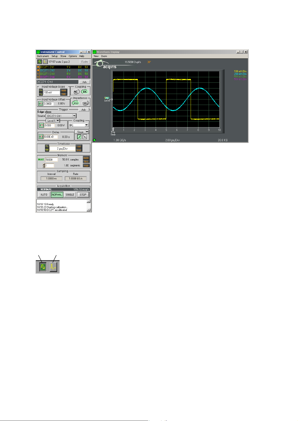Click Memory 'less' samples button
Image resolution: width=298 pixels, height=421 pixels.
[x=86, y=161]
